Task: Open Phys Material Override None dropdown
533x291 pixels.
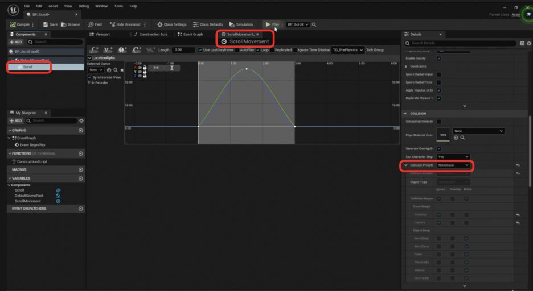Action: (x=478, y=131)
